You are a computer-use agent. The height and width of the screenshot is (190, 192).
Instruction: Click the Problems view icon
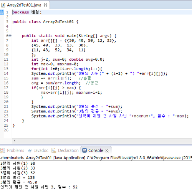(3, 150)
